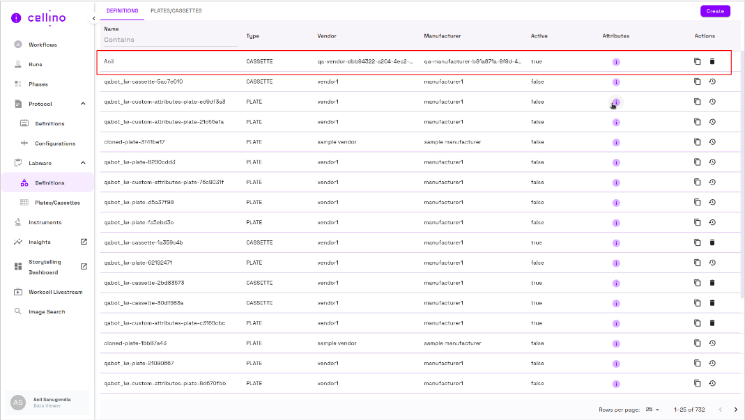The image size is (745, 420).
Task: View attributes of qabot_lw-plate-62192471
Action: click(616, 263)
